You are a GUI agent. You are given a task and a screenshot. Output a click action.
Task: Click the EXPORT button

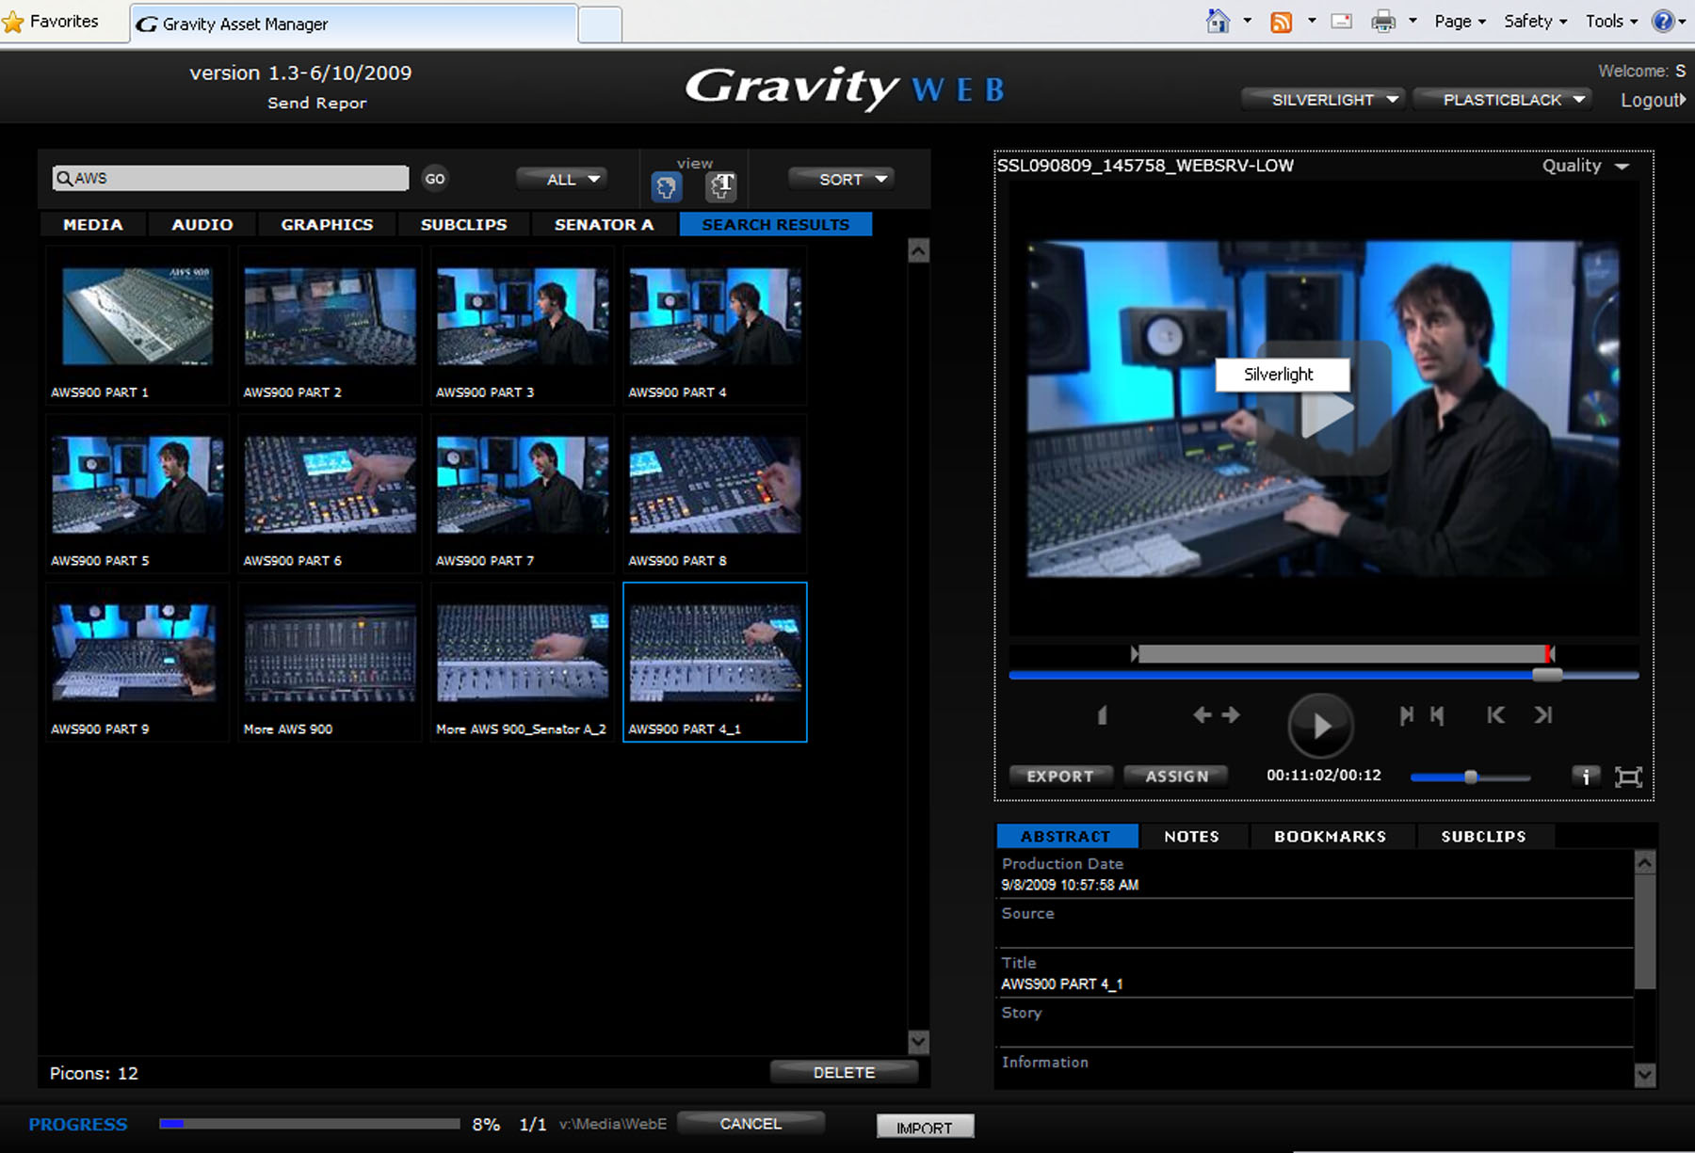[x=1060, y=777]
